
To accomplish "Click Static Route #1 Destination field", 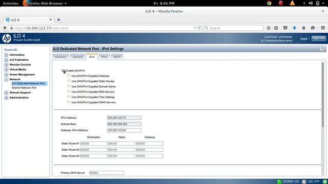I will click(93, 144).
